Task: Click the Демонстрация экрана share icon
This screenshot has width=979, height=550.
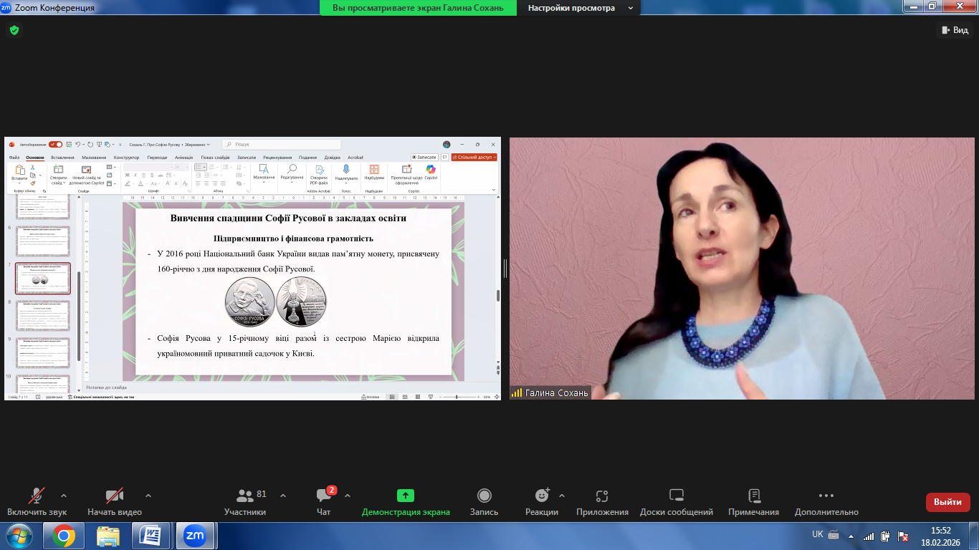Action: pyautogui.click(x=406, y=496)
